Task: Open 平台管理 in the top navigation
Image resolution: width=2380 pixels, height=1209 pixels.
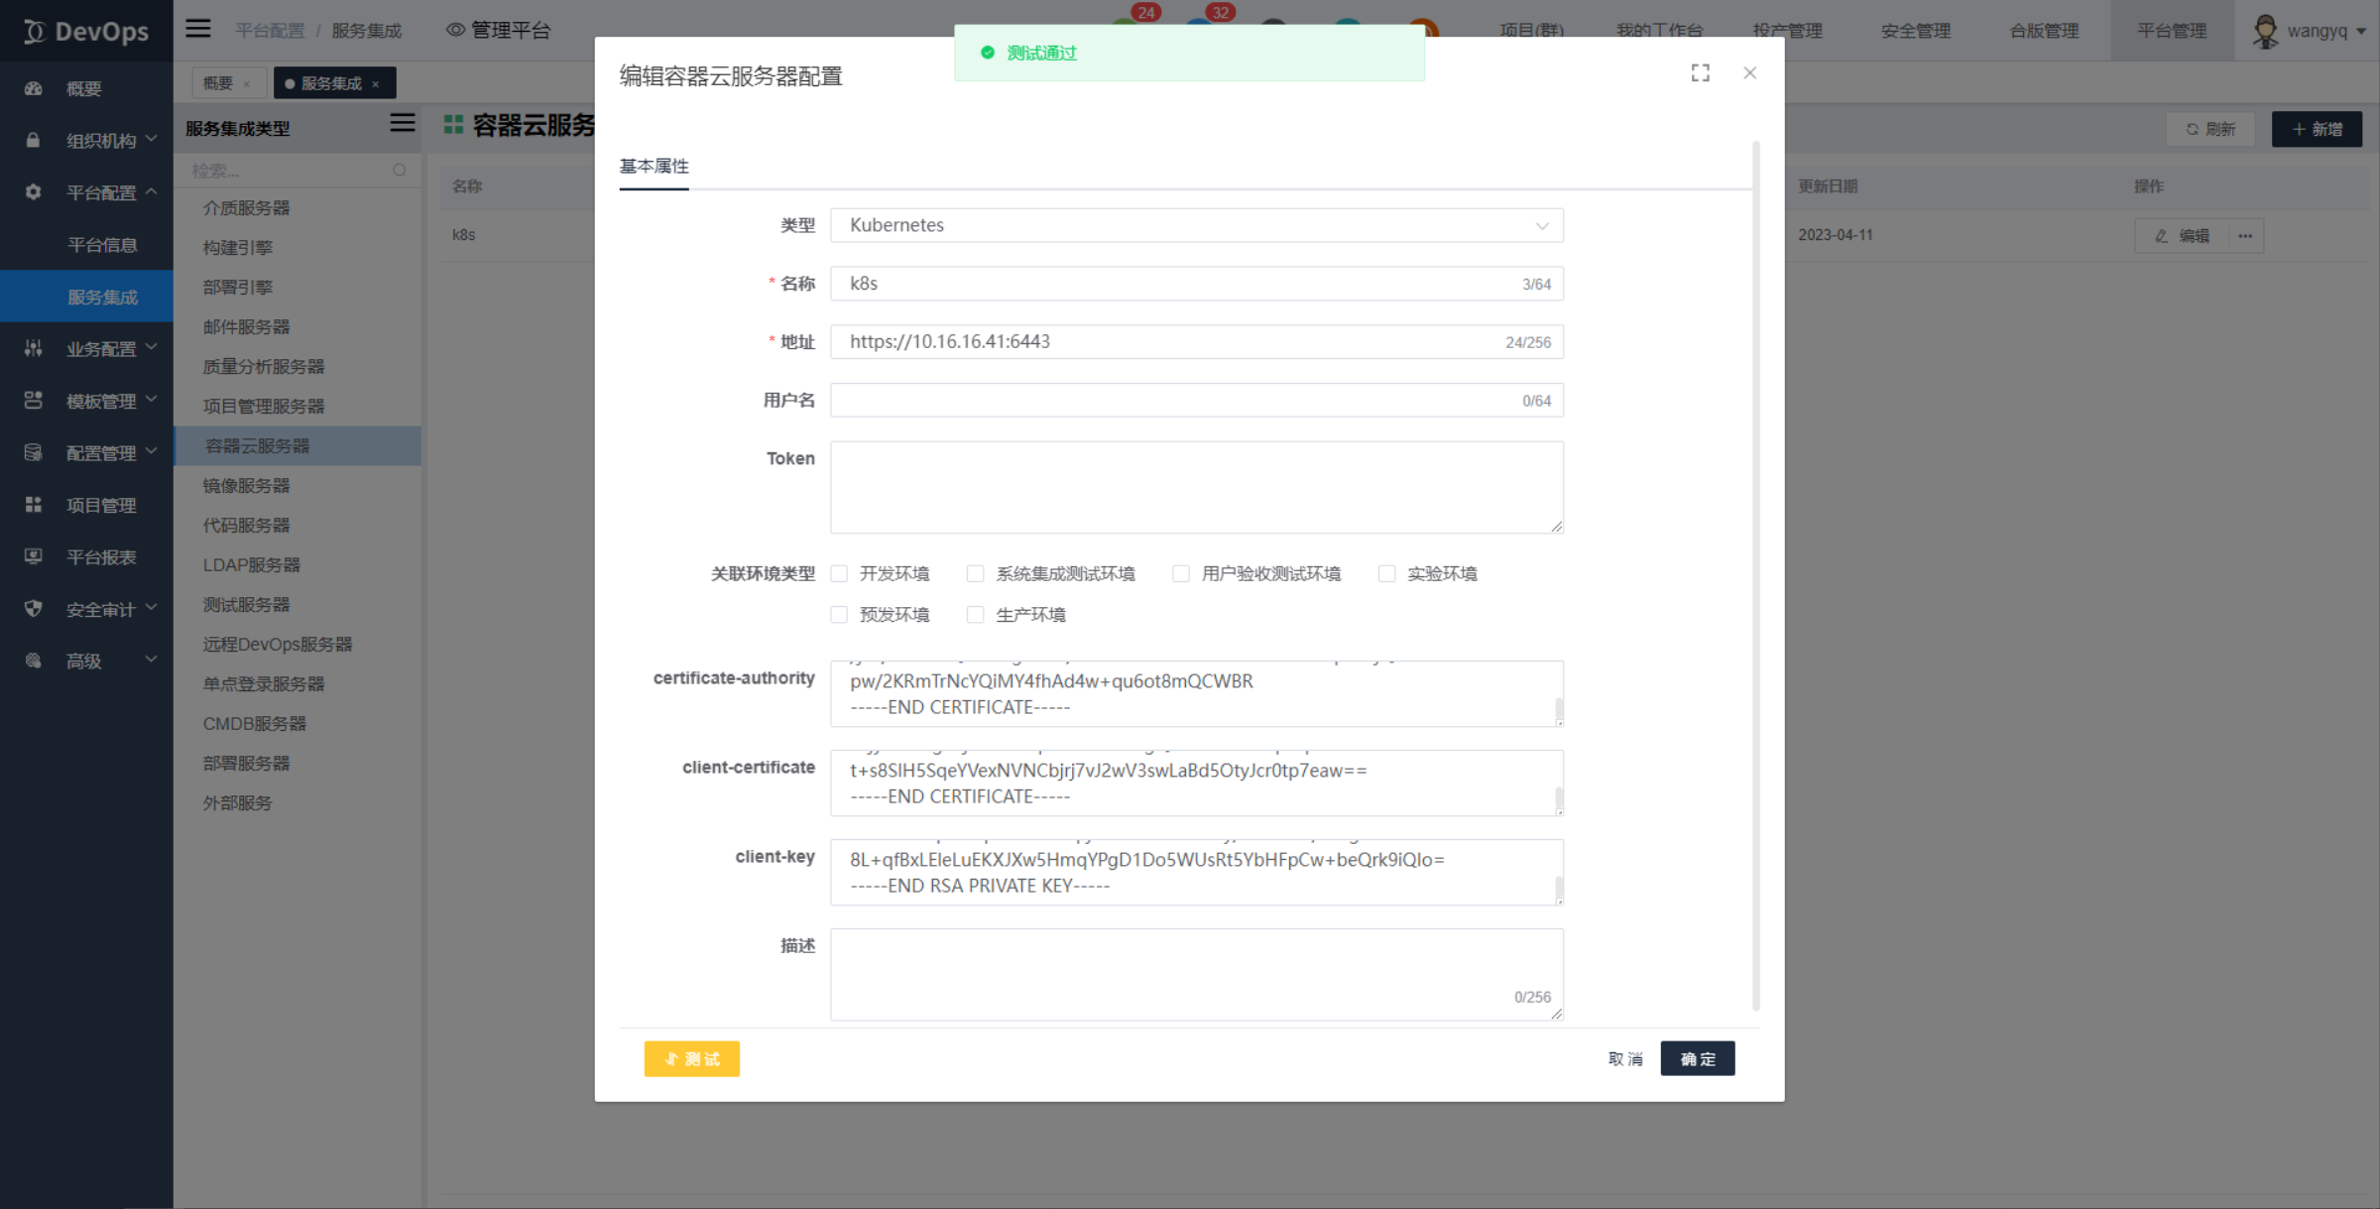Action: click(x=2172, y=31)
